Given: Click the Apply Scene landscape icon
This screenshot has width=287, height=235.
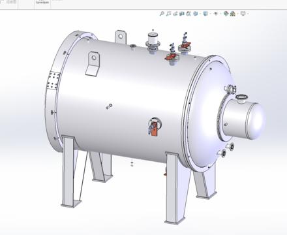Looking at the screenshot, I should (233, 14).
